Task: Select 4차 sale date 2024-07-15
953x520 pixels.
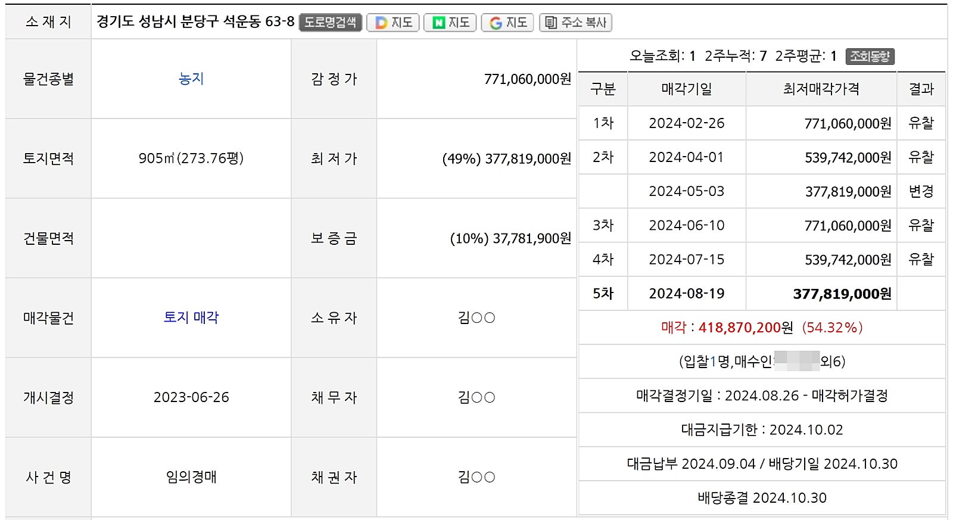Action: (x=687, y=260)
